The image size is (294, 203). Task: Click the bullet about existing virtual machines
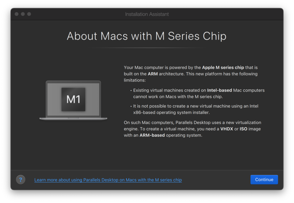[x=199, y=94]
